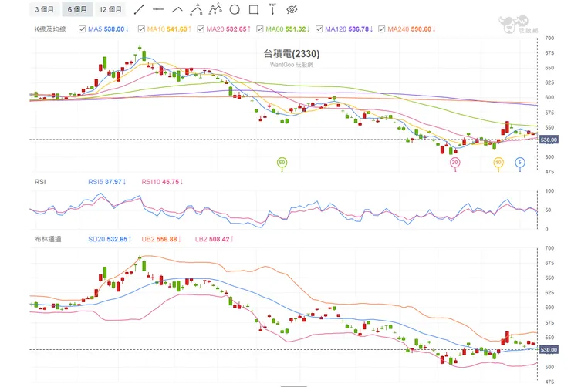Uncheck the MA120 moving average checkbox

319,29
